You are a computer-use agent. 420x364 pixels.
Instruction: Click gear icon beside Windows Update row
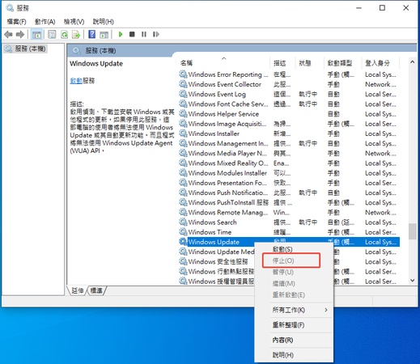click(183, 242)
